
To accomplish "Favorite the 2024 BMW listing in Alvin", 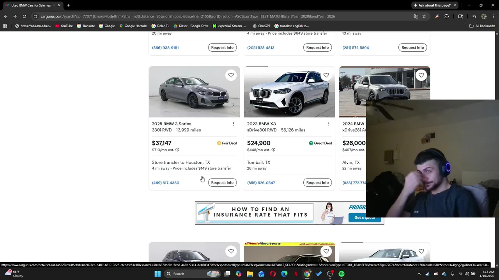I will click(421, 75).
